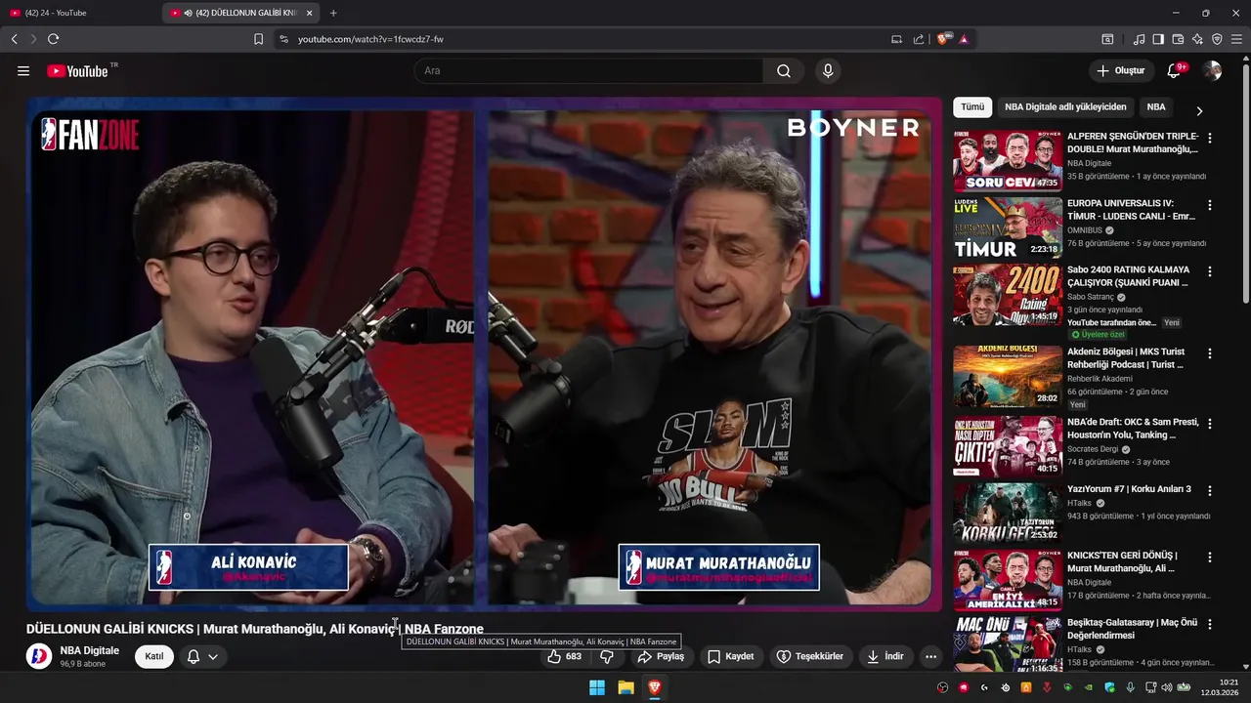This screenshot has height=703, width=1251.
Task: Open the Beşiktaş-Galatasaray Maç Önü video title
Action: tap(1132, 629)
